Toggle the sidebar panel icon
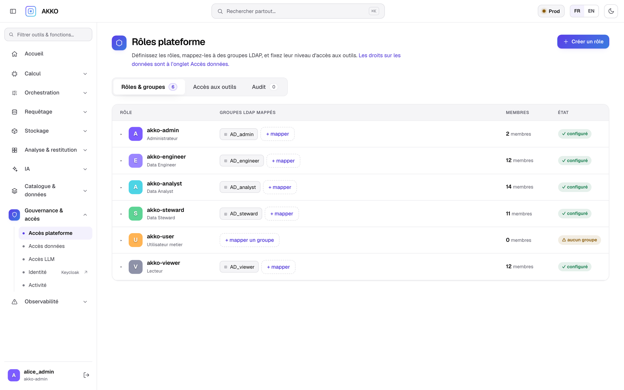This screenshot has height=390, width=624. point(13,11)
